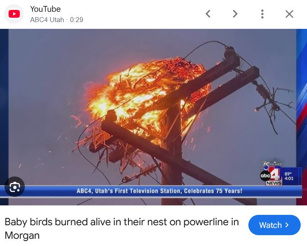Viewport: 307px width, 246px height.
Task: Click the YouTube source name text
Action: pos(45,9)
